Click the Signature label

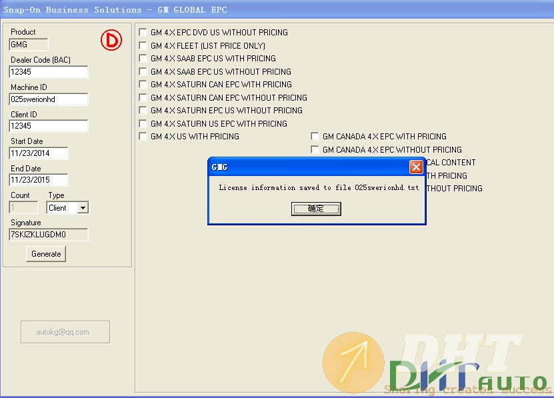(26, 223)
